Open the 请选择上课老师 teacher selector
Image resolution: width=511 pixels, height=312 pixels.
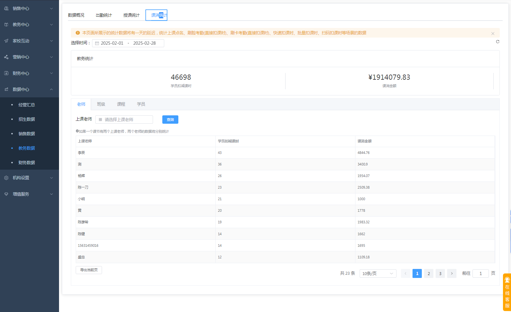click(124, 120)
